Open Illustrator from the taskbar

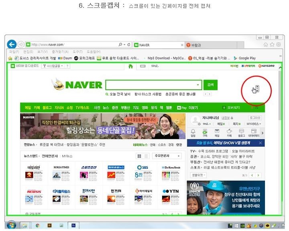49,225
